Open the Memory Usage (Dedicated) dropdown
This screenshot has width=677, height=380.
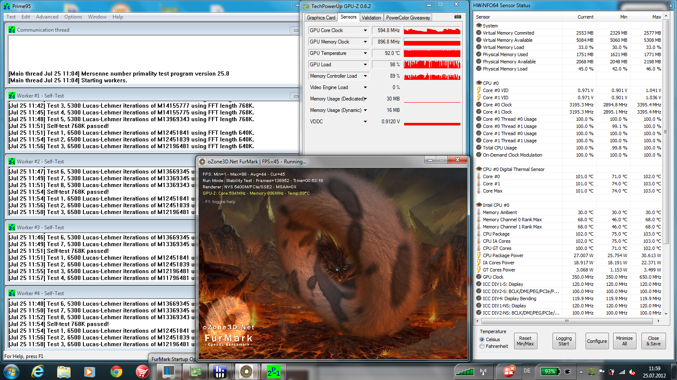[x=365, y=99]
